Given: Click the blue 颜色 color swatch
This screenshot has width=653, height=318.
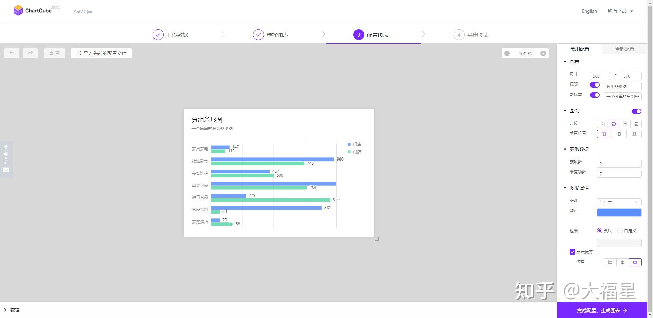Looking at the screenshot, I should (x=619, y=212).
